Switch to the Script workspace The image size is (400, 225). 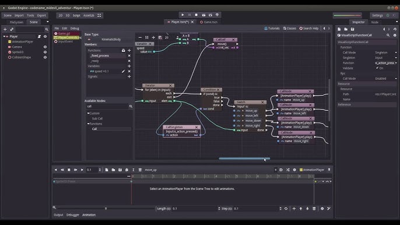pos(76,16)
